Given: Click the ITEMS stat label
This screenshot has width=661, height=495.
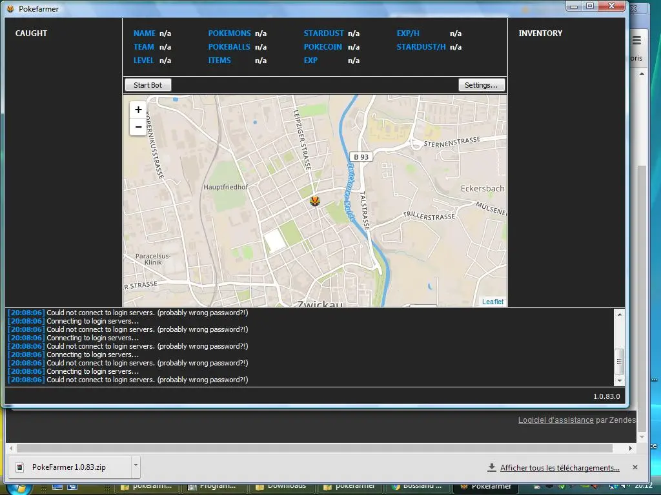Looking at the screenshot, I should click(x=219, y=60).
